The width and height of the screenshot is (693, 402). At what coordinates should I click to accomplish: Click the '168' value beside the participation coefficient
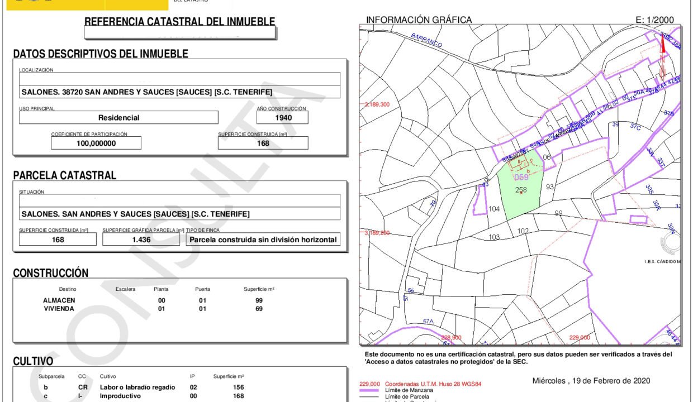click(263, 143)
